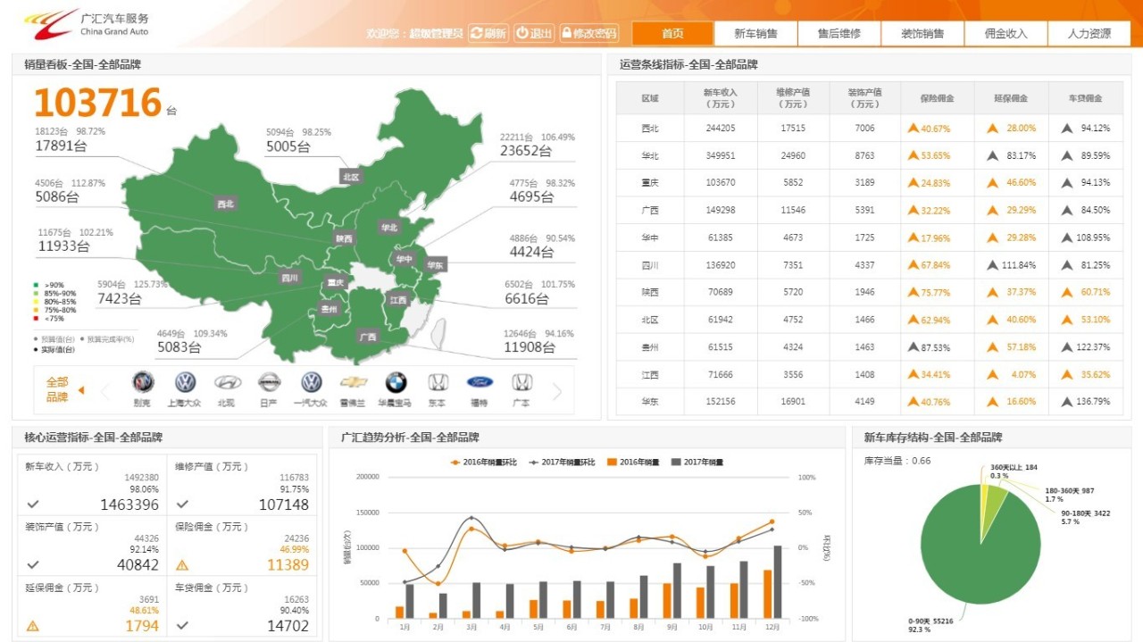Image resolution: width=1143 pixels, height=642 pixels.
Task: Click the orange 2016年销量 legend swatch
Action: pos(612,462)
